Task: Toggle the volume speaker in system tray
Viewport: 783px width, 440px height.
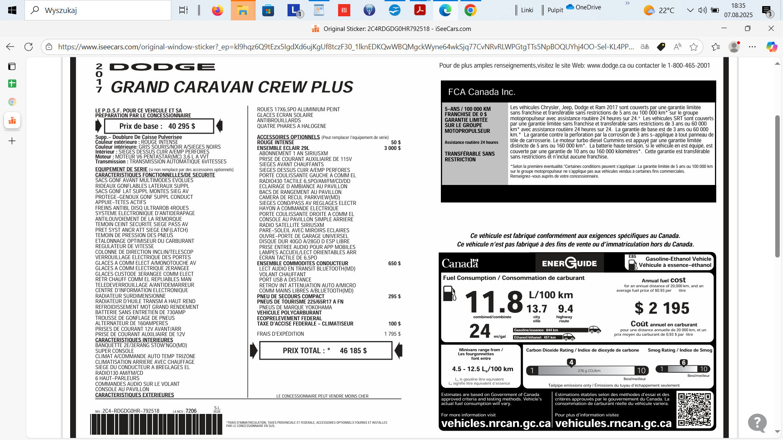Action: pyautogui.click(x=702, y=10)
